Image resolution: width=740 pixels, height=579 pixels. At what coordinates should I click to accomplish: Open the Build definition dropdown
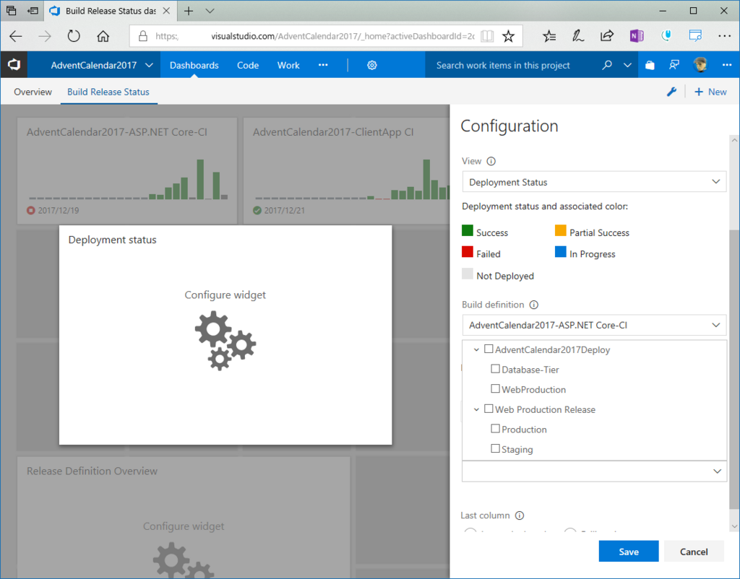(594, 325)
